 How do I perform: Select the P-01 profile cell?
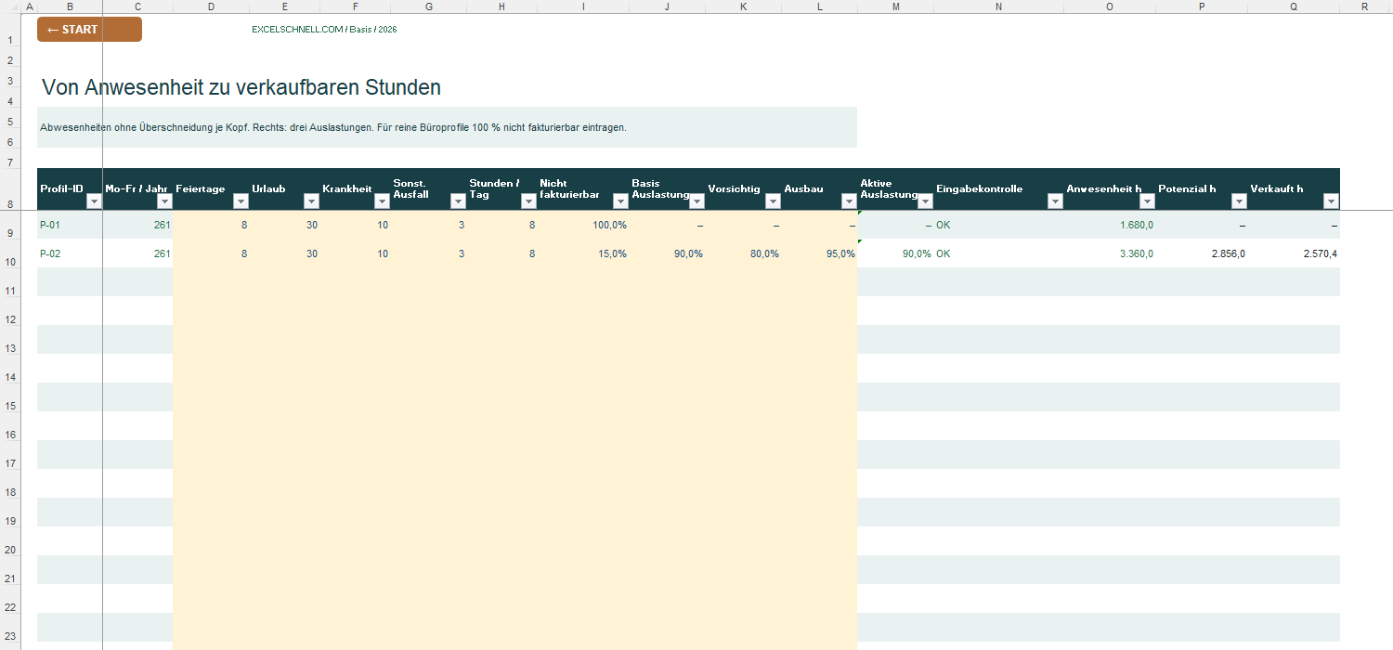70,225
